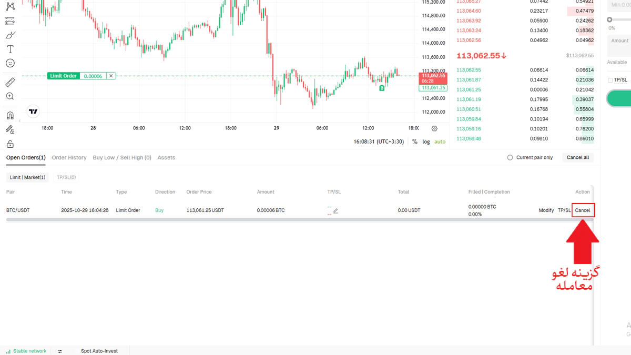The image size is (631, 355).
Task: Click the edit pencil next to TP/SL
Action: [x=335, y=211]
